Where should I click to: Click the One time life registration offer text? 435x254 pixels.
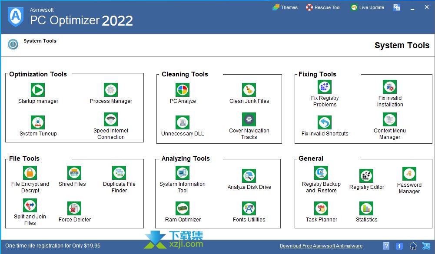(x=53, y=246)
